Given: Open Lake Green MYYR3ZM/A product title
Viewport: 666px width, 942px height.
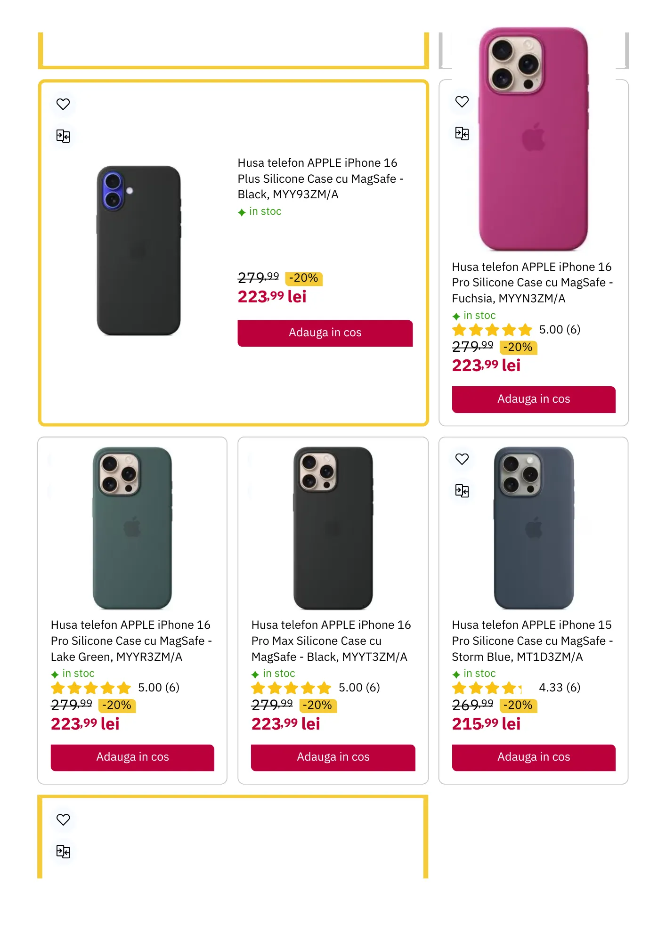Looking at the screenshot, I should [131, 641].
